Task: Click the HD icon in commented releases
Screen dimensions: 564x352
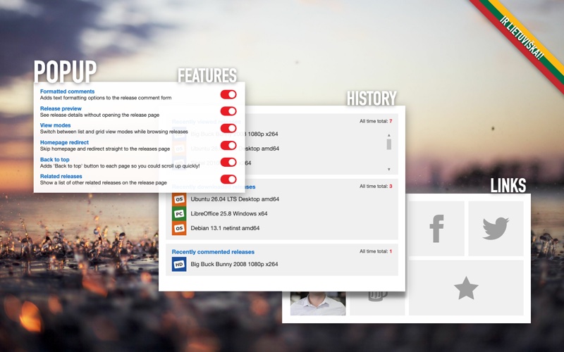Action: (x=179, y=265)
